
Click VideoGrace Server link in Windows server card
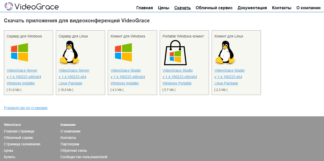[x=22, y=70]
